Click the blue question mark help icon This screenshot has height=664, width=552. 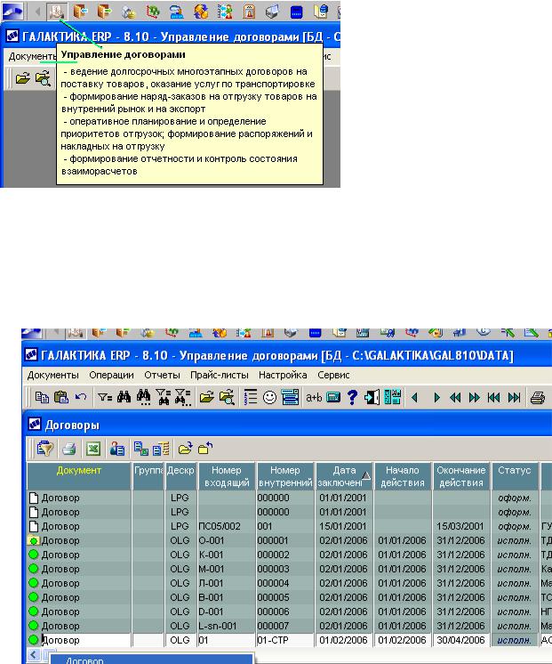click(x=352, y=397)
